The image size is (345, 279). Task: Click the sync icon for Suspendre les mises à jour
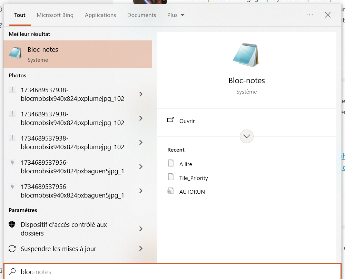coord(12,249)
